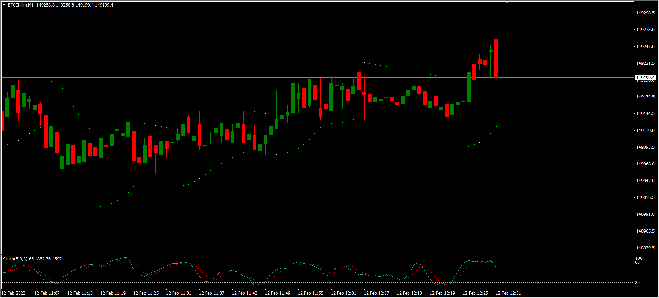
Task: Click the 149298.5 price axis label
Action: pyautogui.click(x=645, y=13)
